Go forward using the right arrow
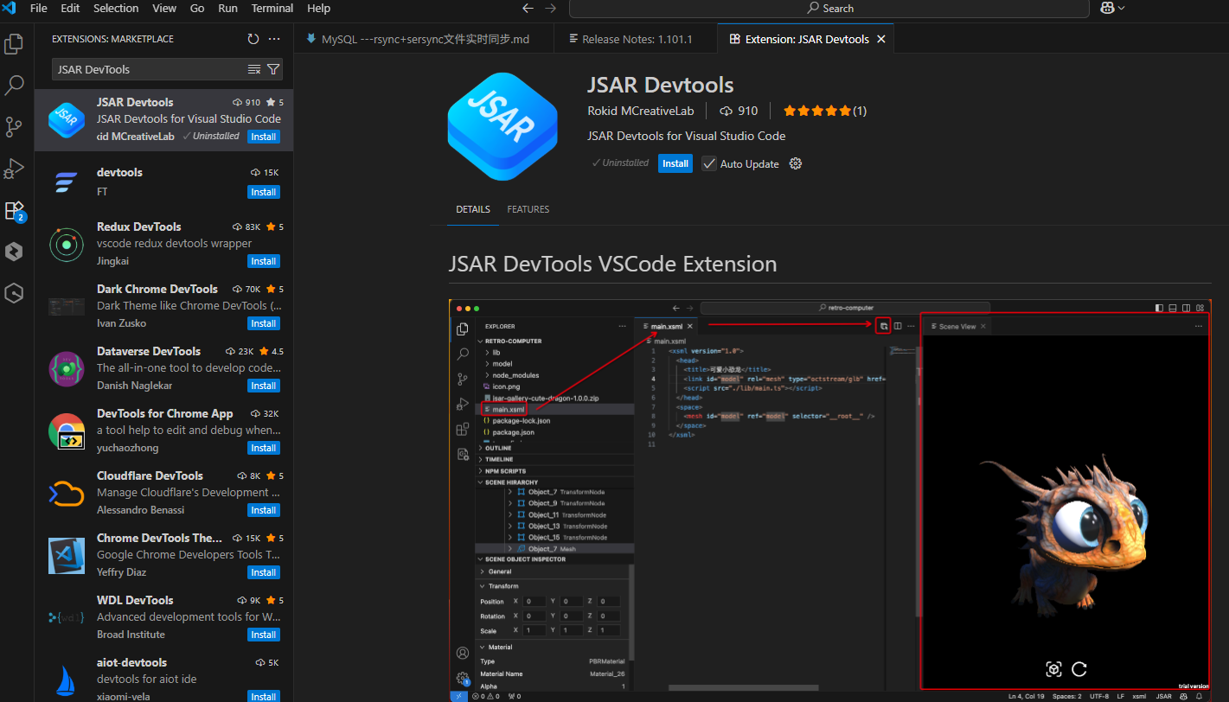Screen dimensions: 1229x702 point(551,9)
